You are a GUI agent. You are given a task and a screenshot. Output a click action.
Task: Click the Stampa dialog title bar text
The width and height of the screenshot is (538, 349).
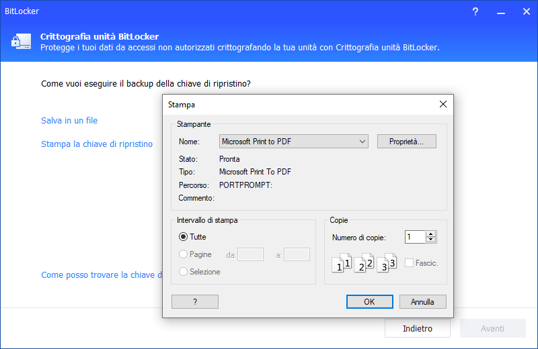182,105
